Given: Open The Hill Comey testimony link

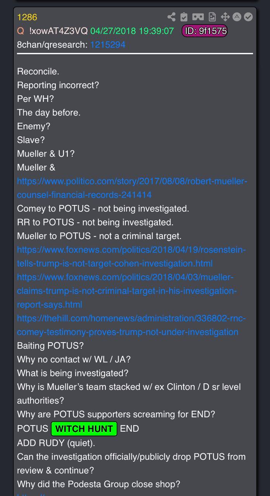Looking at the screenshot, I should 131,325.
